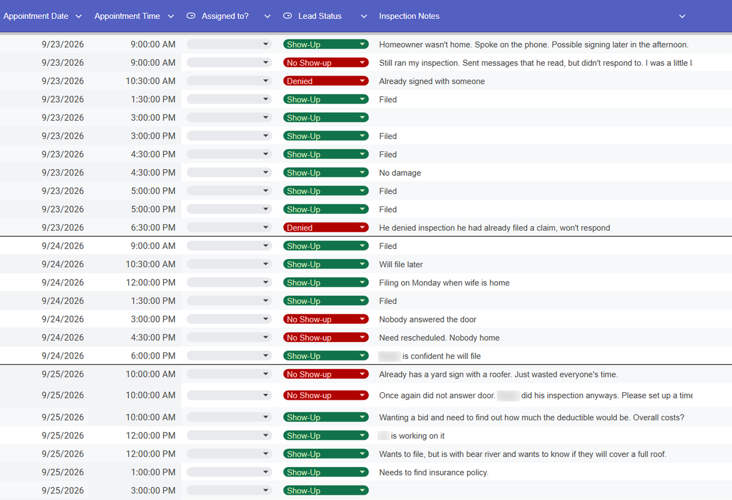Open Show-Up chip for "Homeowner wasn't home" row
Image resolution: width=732 pixels, height=500 pixels.
pos(326,44)
